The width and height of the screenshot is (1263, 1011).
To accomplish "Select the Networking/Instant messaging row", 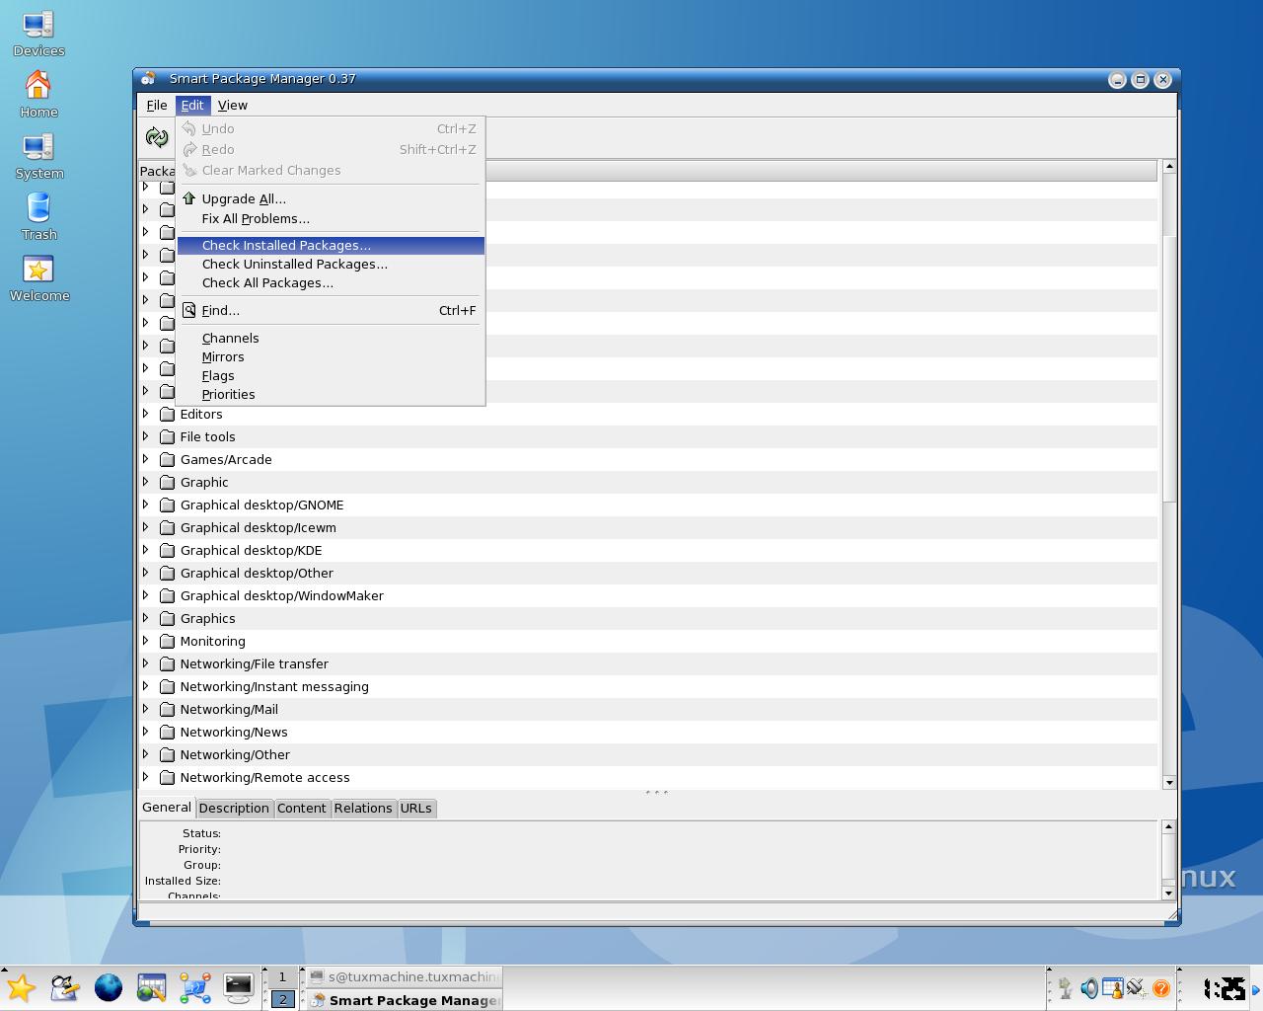I will click(x=648, y=687).
